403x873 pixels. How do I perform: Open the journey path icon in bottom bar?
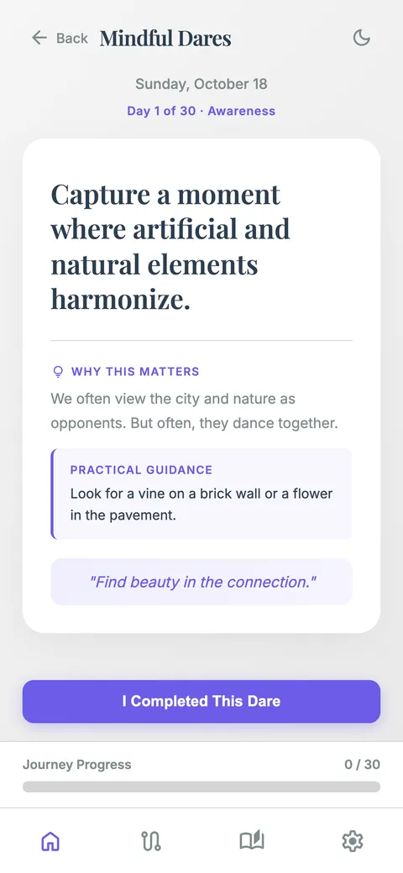151,841
